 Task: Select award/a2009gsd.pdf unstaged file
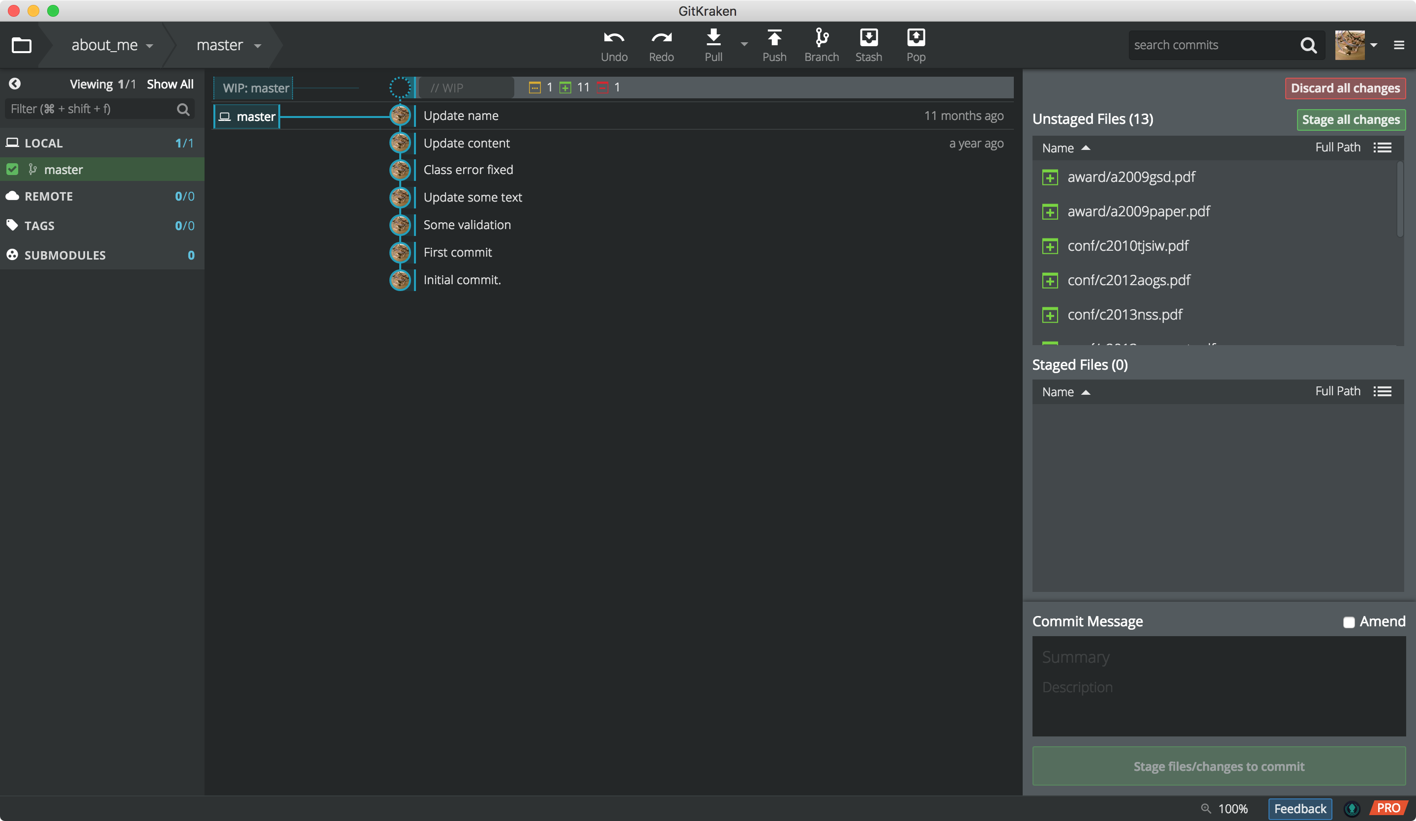(x=1214, y=177)
